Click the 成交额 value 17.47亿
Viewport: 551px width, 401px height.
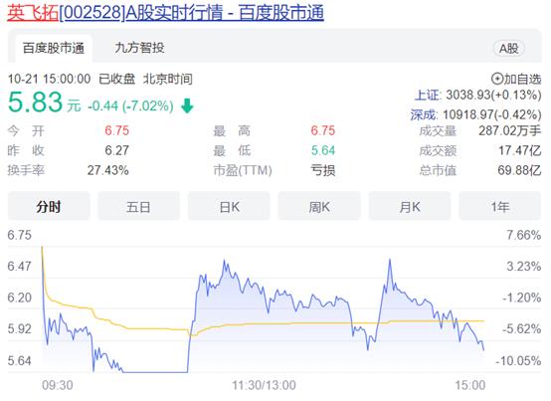(520, 151)
